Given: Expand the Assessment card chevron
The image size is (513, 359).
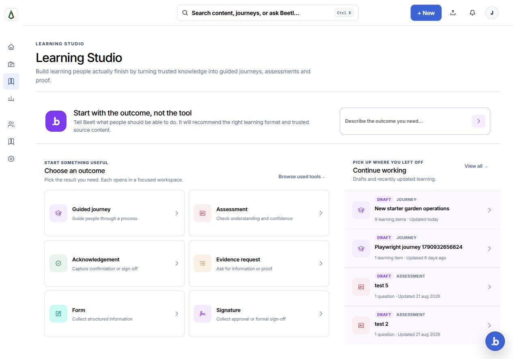Looking at the screenshot, I should point(321,213).
